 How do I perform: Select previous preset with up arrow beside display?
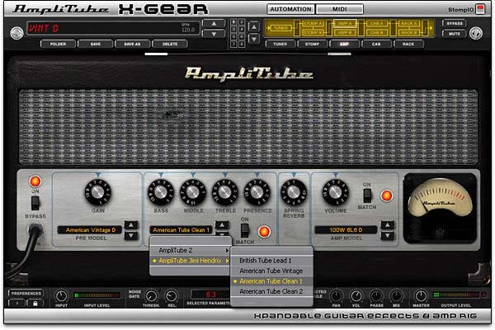pos(214,23)
